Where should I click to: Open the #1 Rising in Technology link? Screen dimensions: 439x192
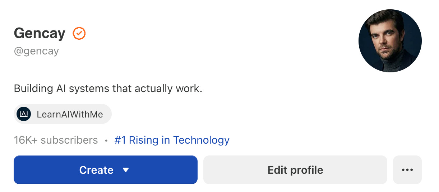pyautogui.click(x=172, y=140)
